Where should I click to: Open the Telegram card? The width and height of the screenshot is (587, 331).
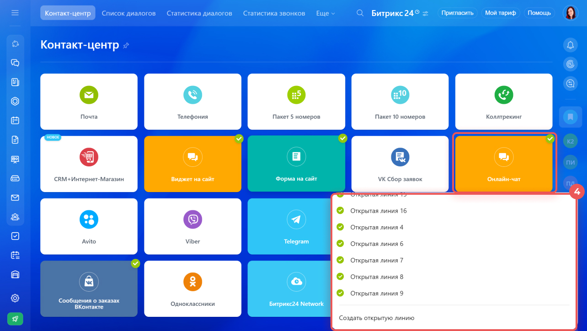click(x=289, y=226)
